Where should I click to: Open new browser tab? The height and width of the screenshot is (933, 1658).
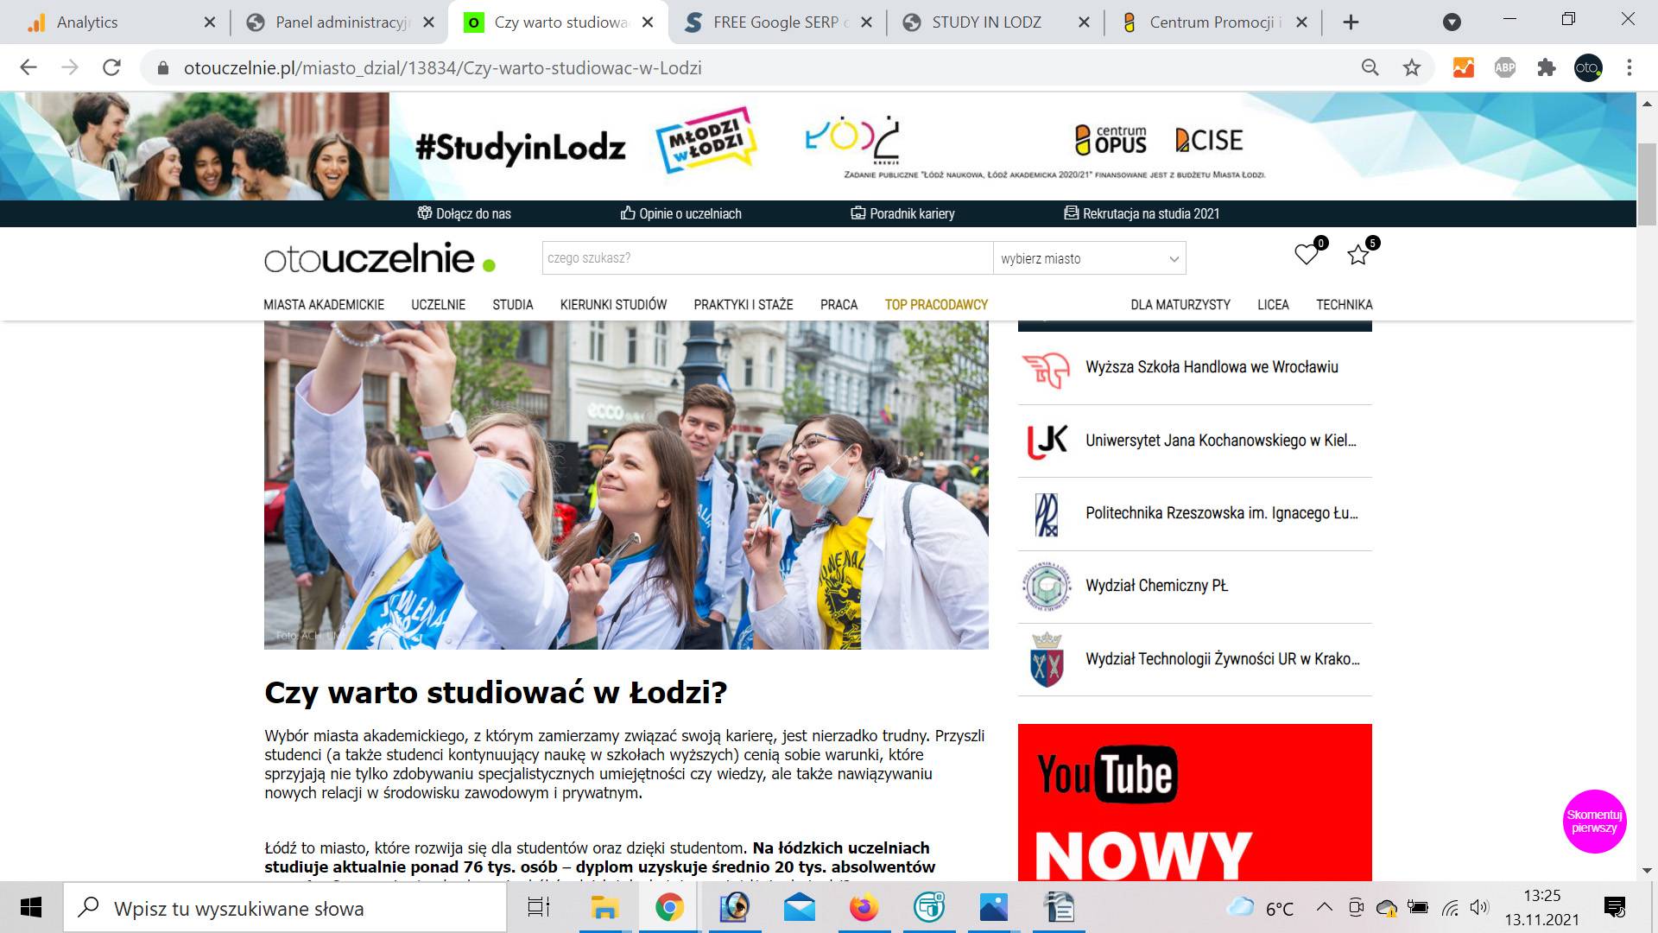[1351, 22]
